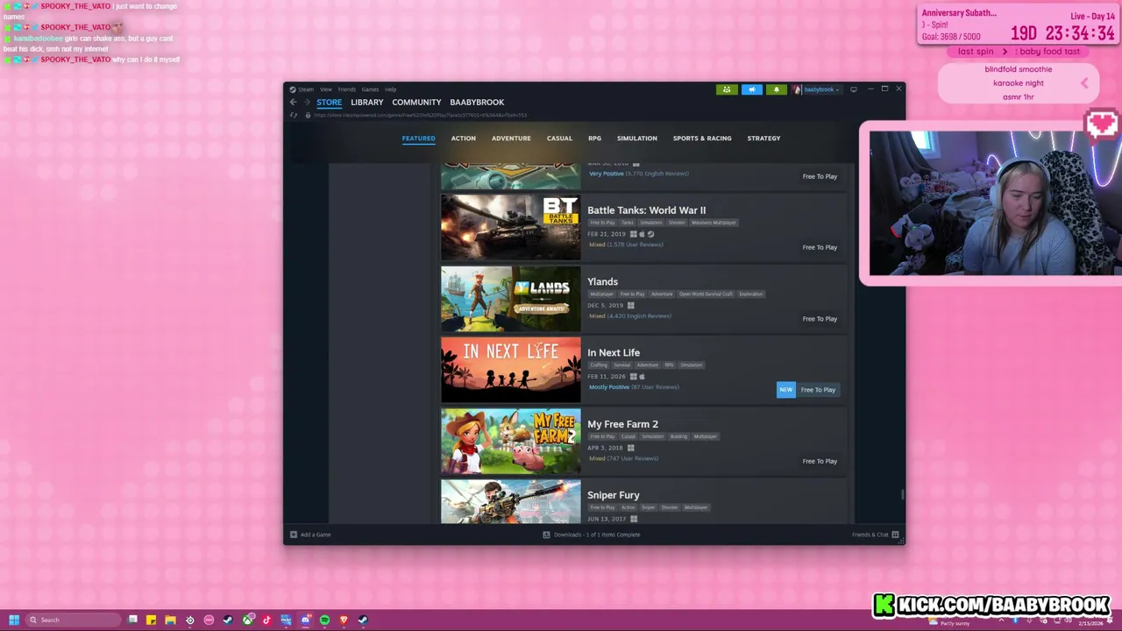Select the SPORTS & RACING genre tab
1122x631 pixels.
(x=702, y=138)
